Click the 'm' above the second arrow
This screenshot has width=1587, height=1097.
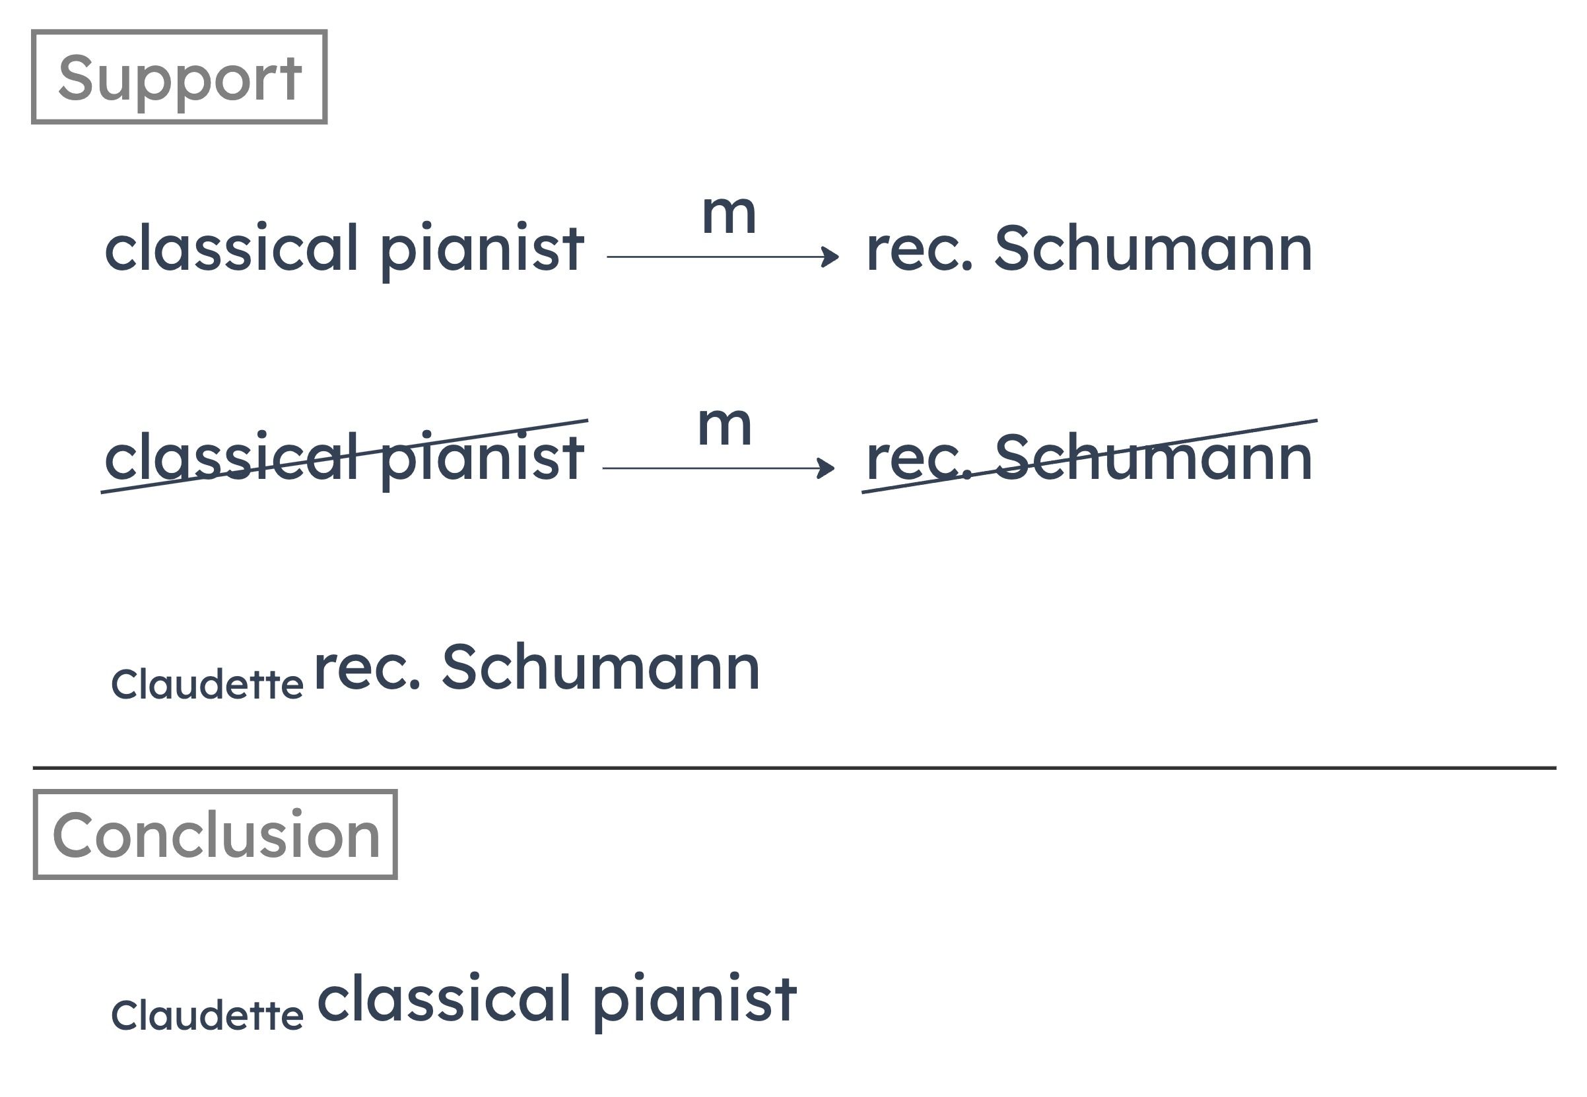pos(724,426)
